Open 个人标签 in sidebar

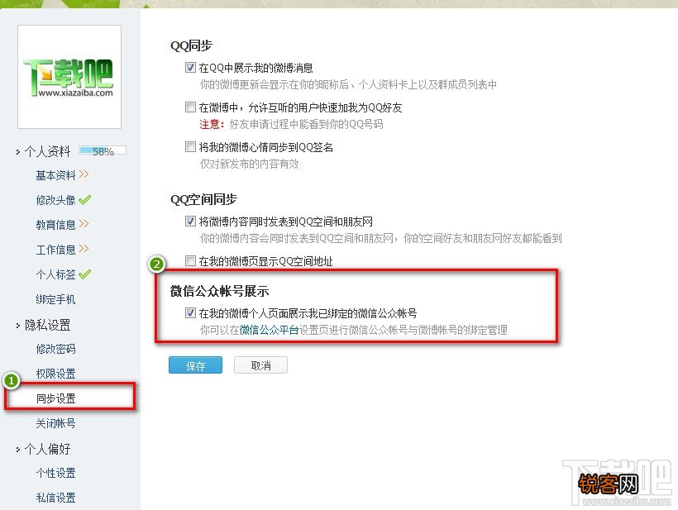click(55, 274)
